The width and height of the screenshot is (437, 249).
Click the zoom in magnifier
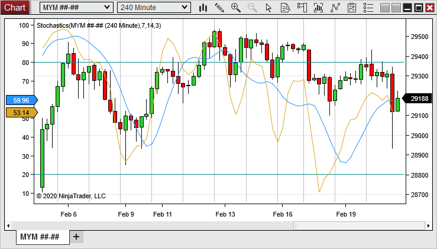click(x=236, y=8)
